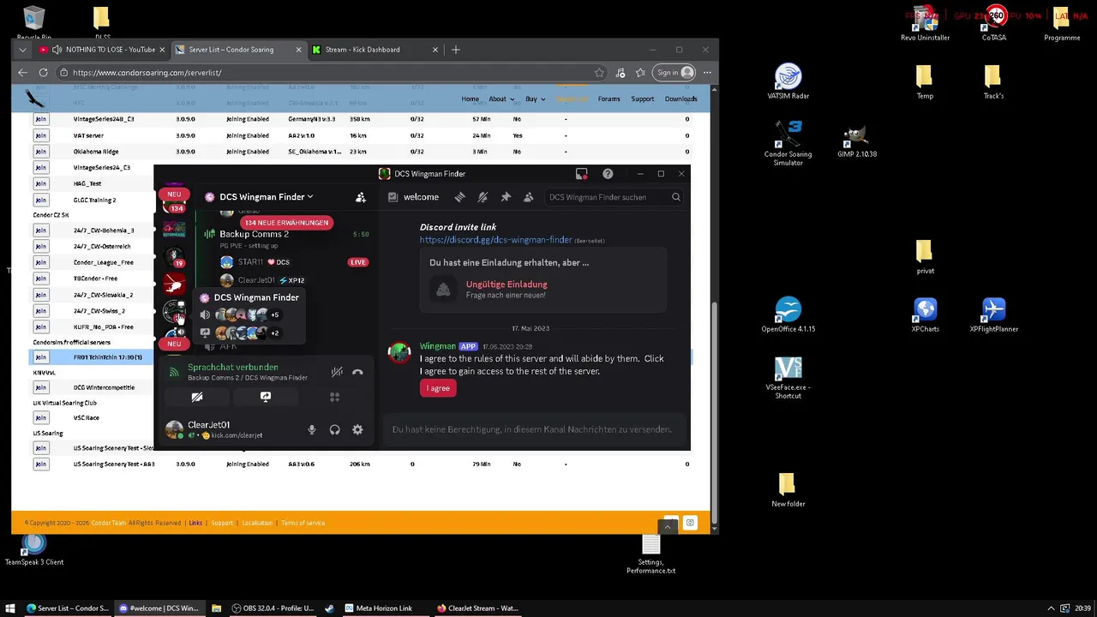Expand About menu on Condor site
This screenshot has height=617, width=1097.
501,99
